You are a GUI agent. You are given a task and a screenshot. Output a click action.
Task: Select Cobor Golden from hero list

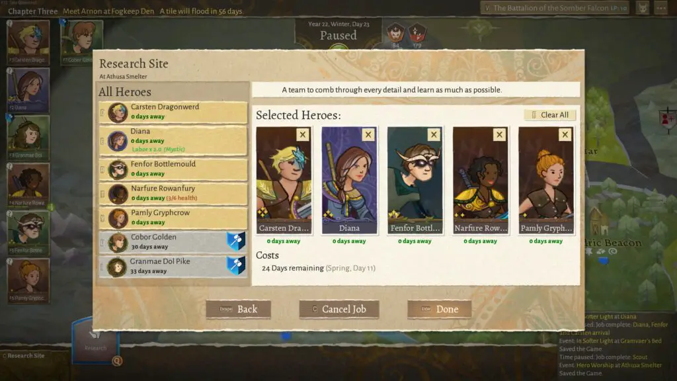(173, 242)
